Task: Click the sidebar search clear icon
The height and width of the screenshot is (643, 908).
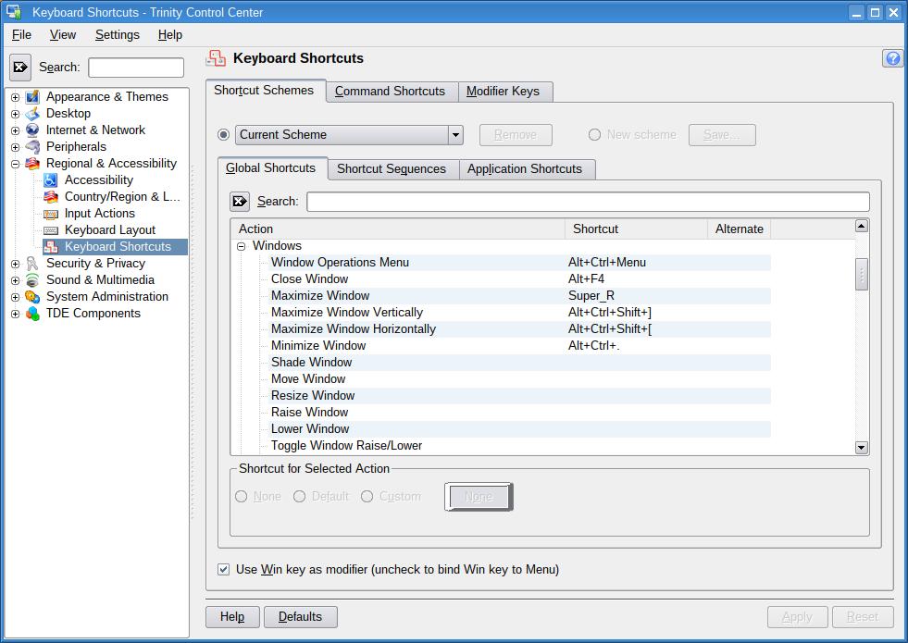Action: coord(20,68)
